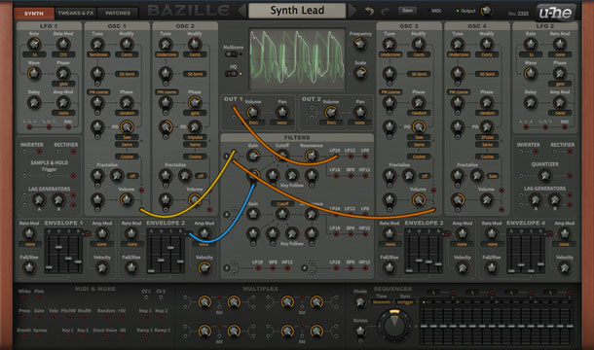Click the oscilloscope waveform display

point(297,58)
